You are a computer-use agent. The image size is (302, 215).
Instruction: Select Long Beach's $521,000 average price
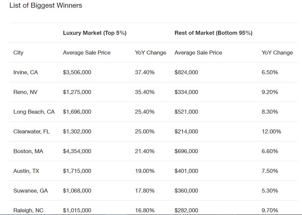[186, 112]
